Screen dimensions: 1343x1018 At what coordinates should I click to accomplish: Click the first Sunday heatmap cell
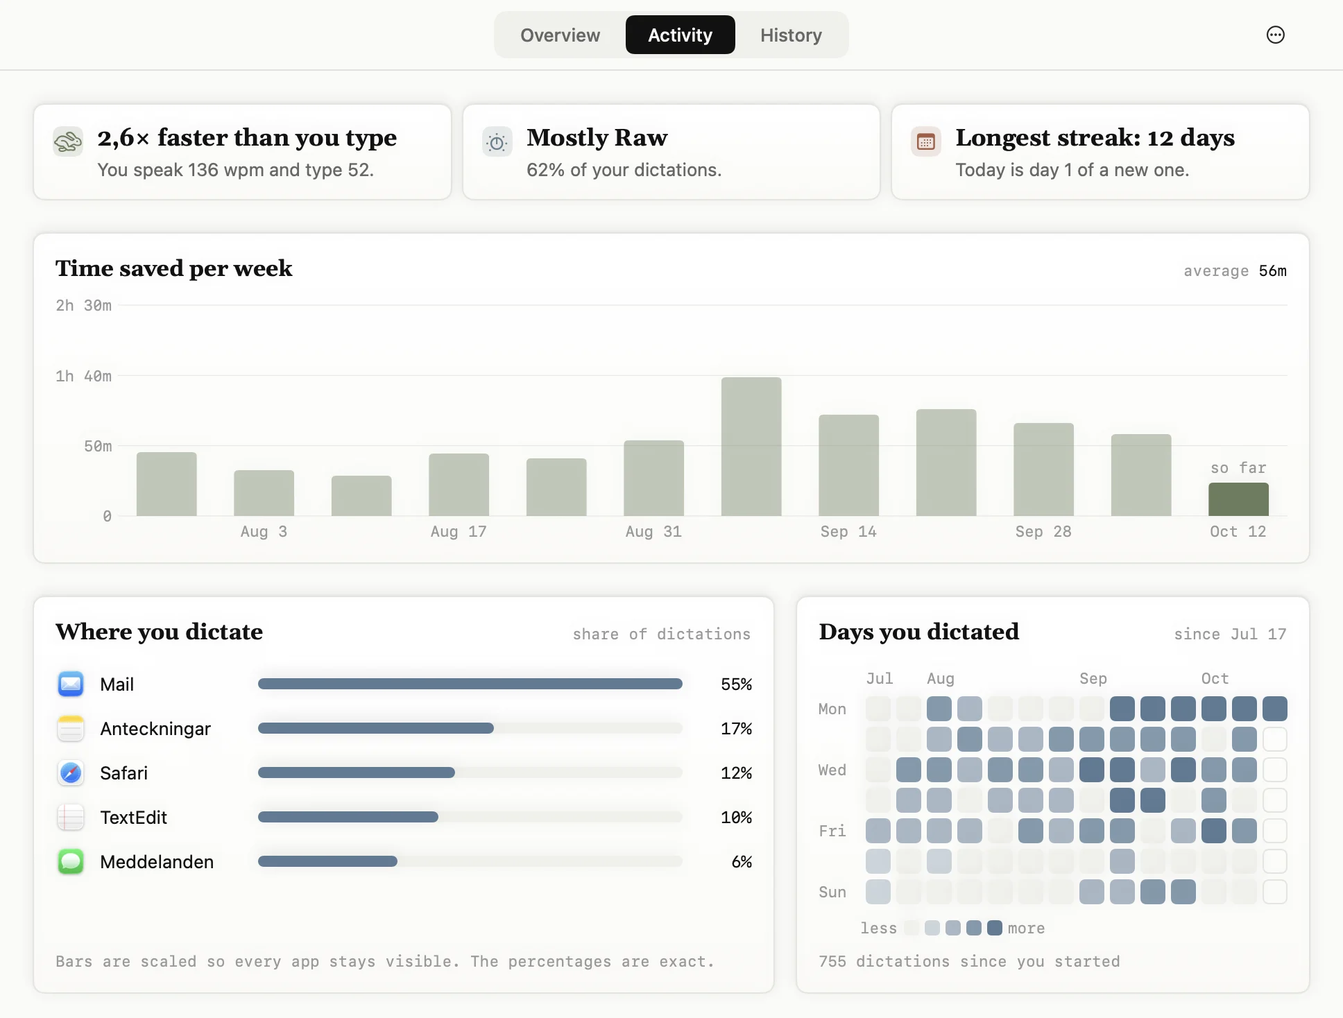click(x=878, y=892)
